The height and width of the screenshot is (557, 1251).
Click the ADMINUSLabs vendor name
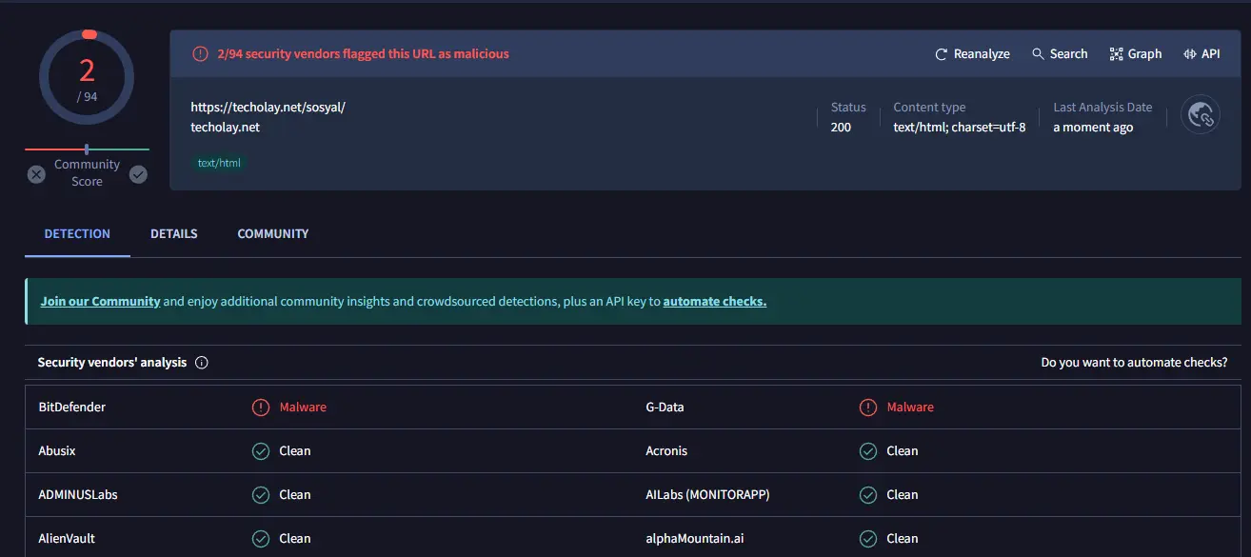pos(78,495)
